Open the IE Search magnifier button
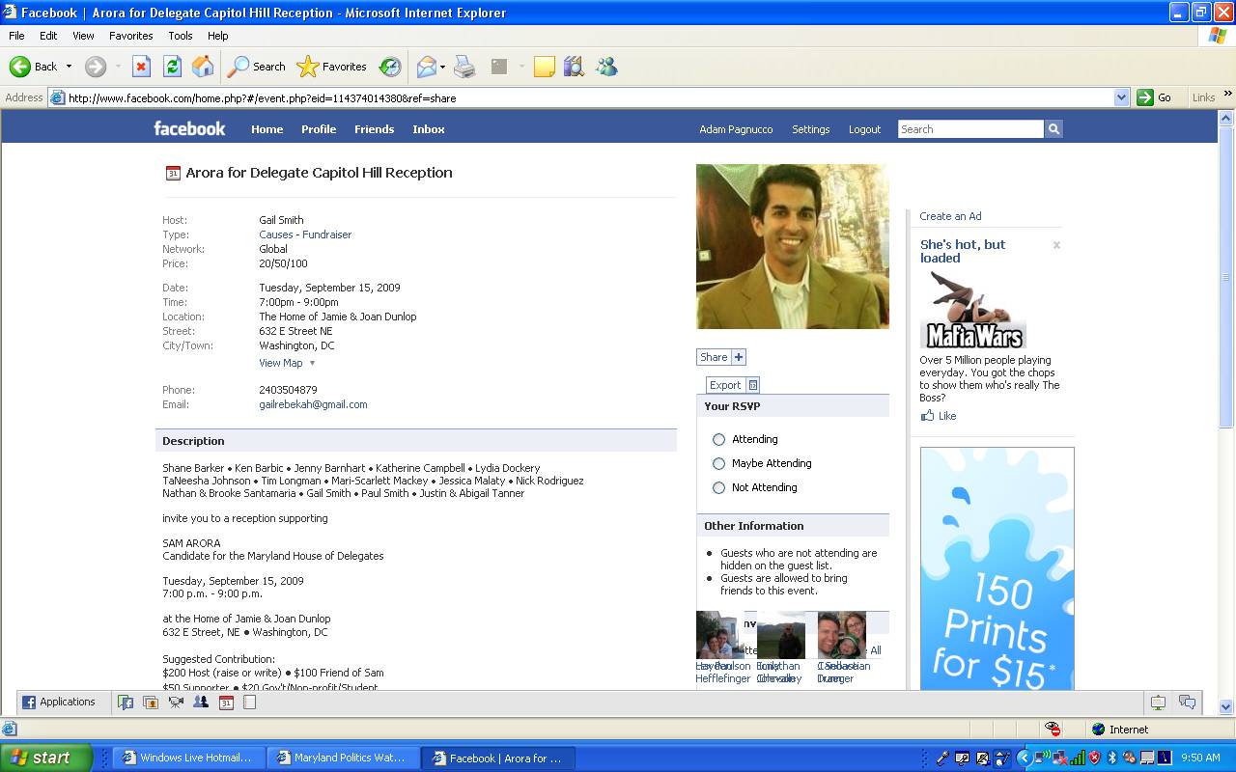The image size is (1236, 772). [257, 67]
